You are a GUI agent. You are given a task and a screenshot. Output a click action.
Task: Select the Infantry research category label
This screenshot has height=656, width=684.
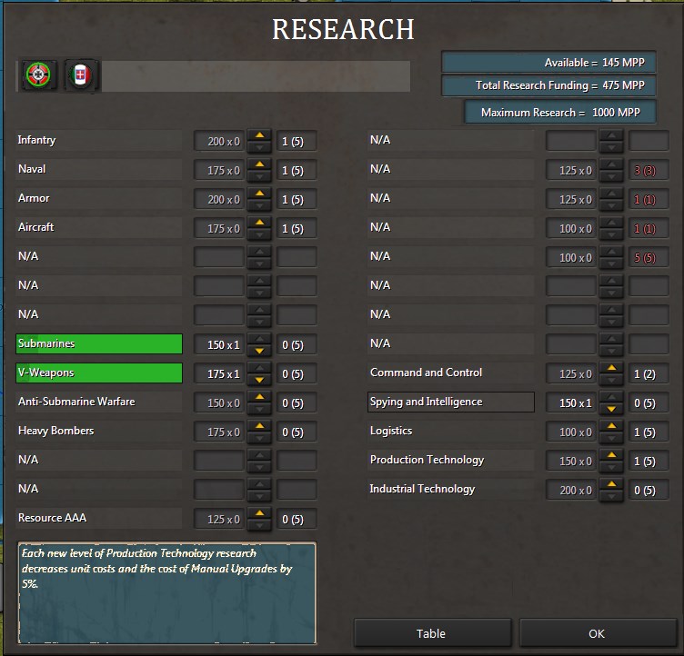pos(98,140)
